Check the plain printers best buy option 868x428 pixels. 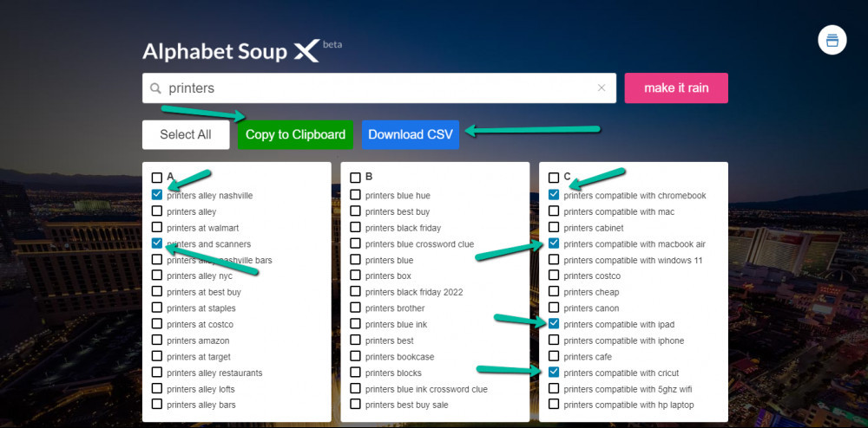(x=355, y=211)
